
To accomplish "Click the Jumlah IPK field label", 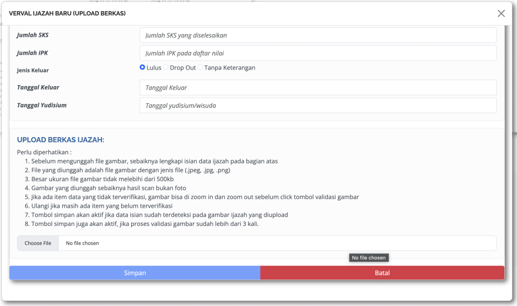I will (32, 52).
